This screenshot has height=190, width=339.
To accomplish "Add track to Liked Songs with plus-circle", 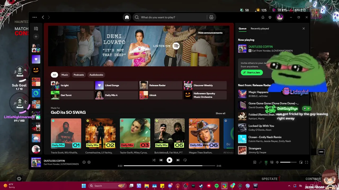I will pyautogui.click(x=89, y=162).
